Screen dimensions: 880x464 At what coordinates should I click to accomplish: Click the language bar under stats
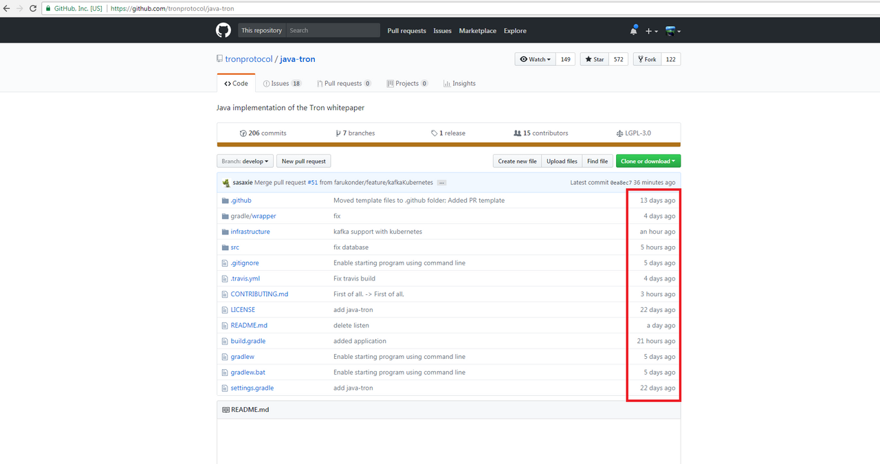pyautogui.click(x=449, y=144)
